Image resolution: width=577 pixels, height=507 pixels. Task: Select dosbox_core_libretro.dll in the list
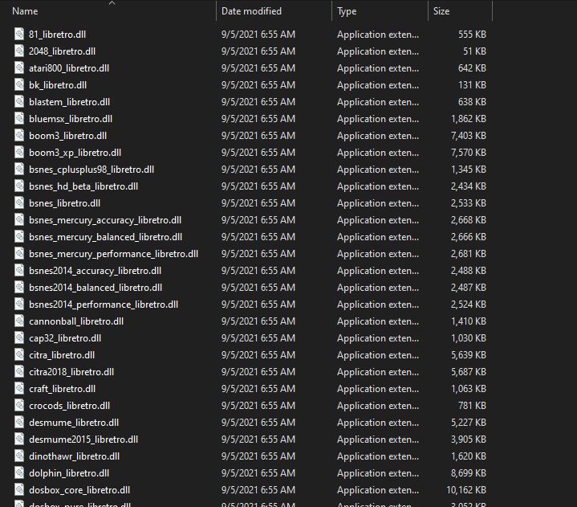[x=79, y=490]
